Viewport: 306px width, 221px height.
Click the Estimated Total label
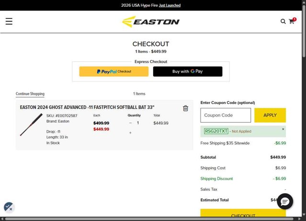(215, 200)
